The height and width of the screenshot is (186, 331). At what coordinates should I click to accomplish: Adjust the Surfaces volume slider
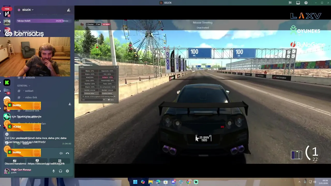click(107, 77)
